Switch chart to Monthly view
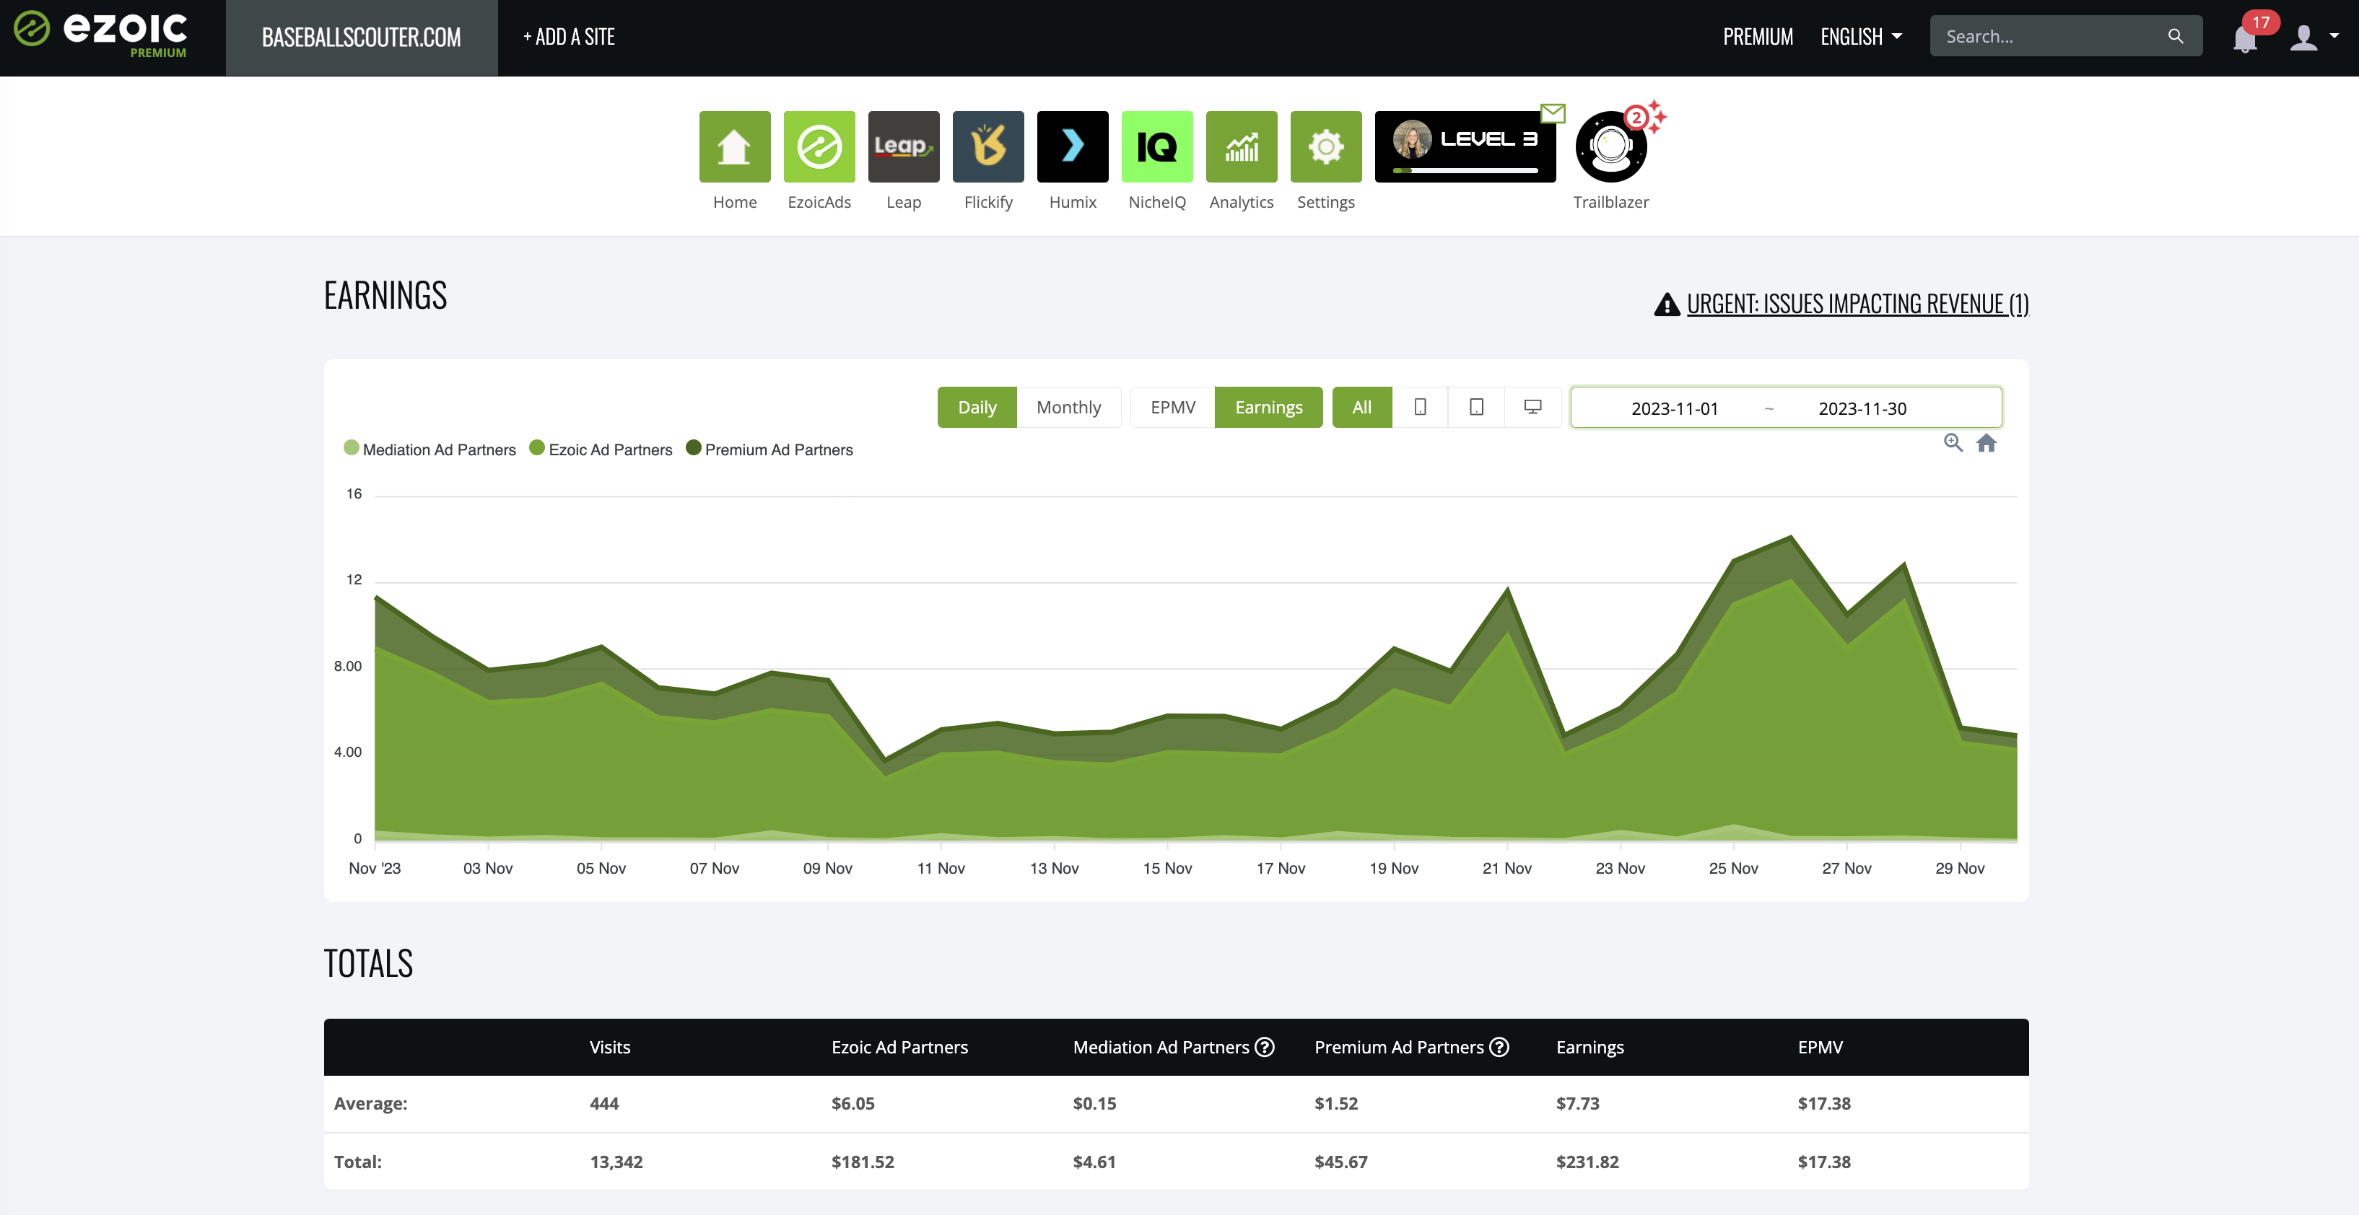The height and width of the screenshot is (1215, 2359). 1068,408
